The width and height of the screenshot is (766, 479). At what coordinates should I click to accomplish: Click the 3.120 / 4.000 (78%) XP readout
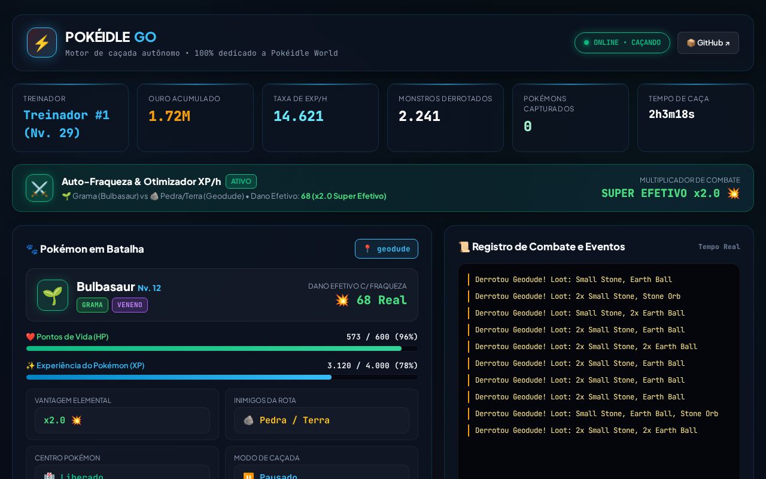(372, 366)
